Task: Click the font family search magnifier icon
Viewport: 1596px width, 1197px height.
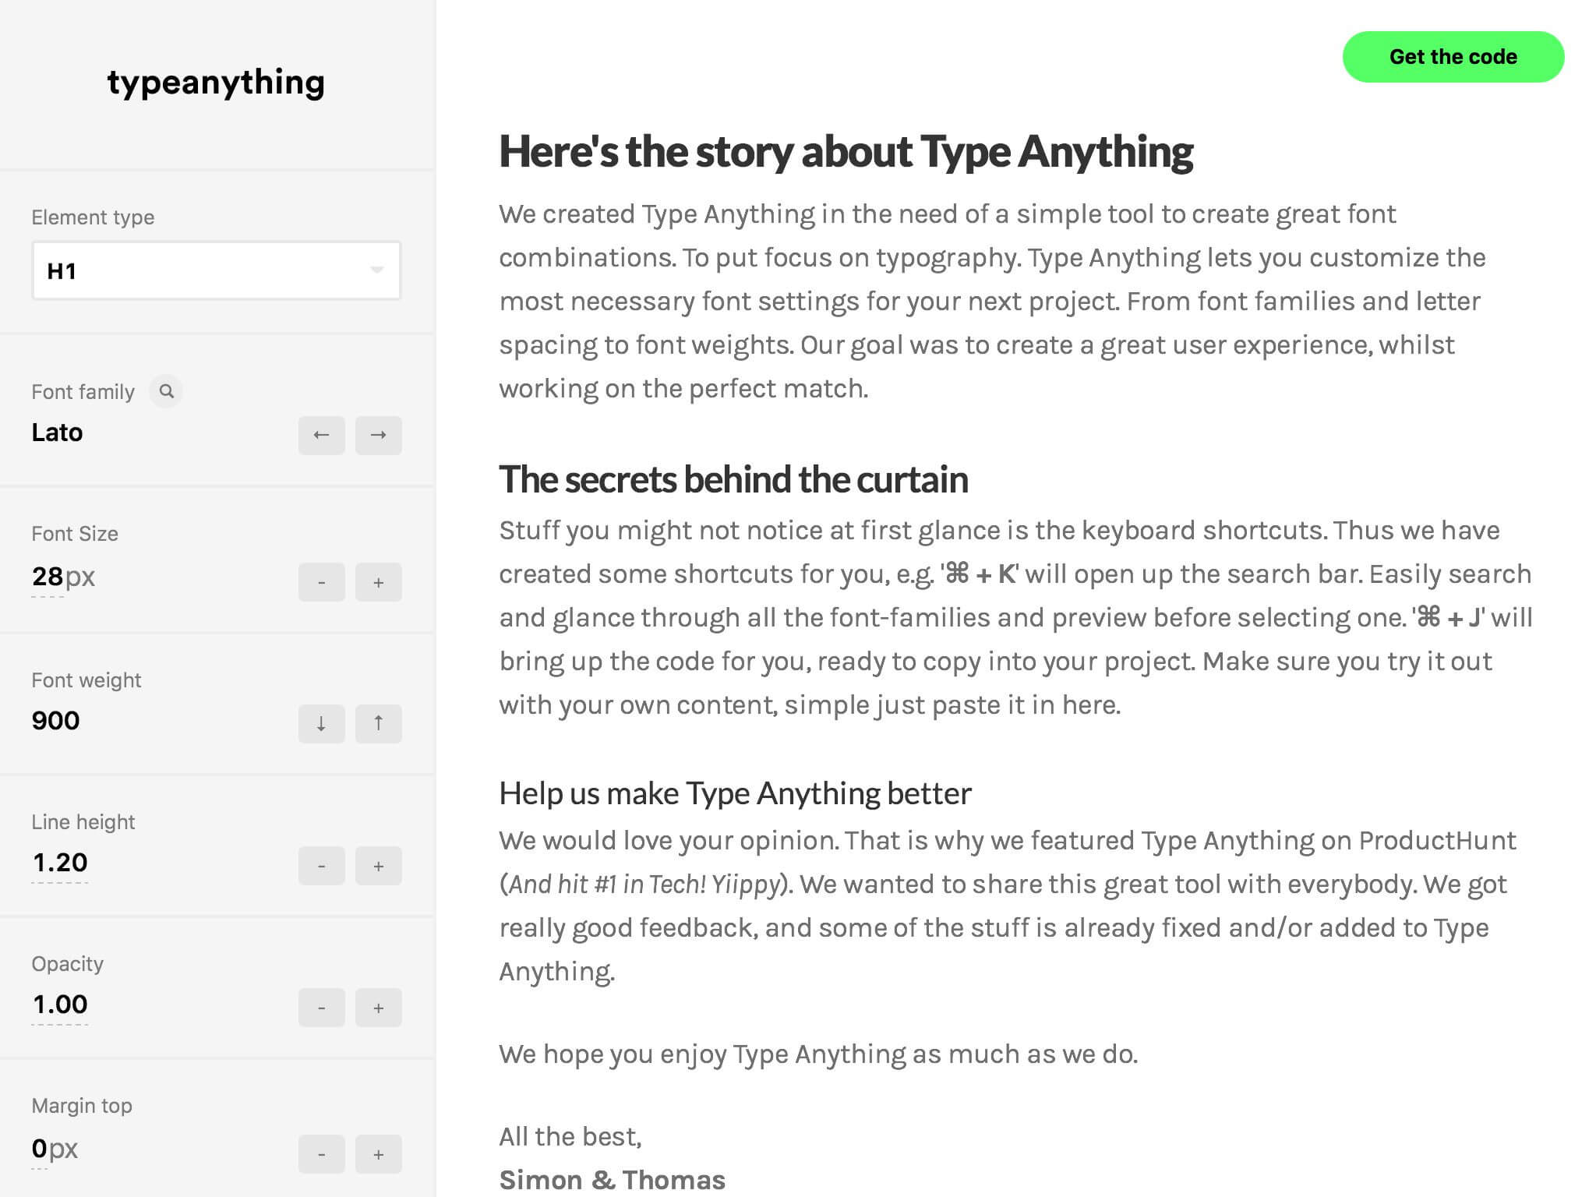Action: click(166, 391)
